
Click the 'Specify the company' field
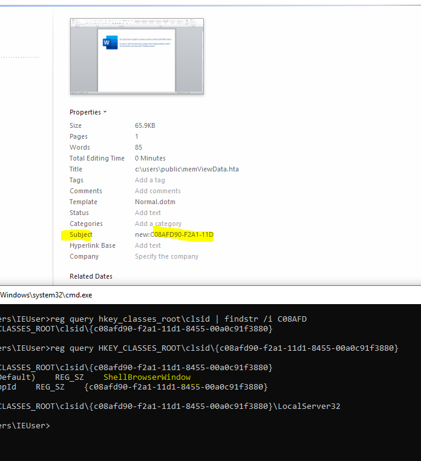[x=166, y=256]
